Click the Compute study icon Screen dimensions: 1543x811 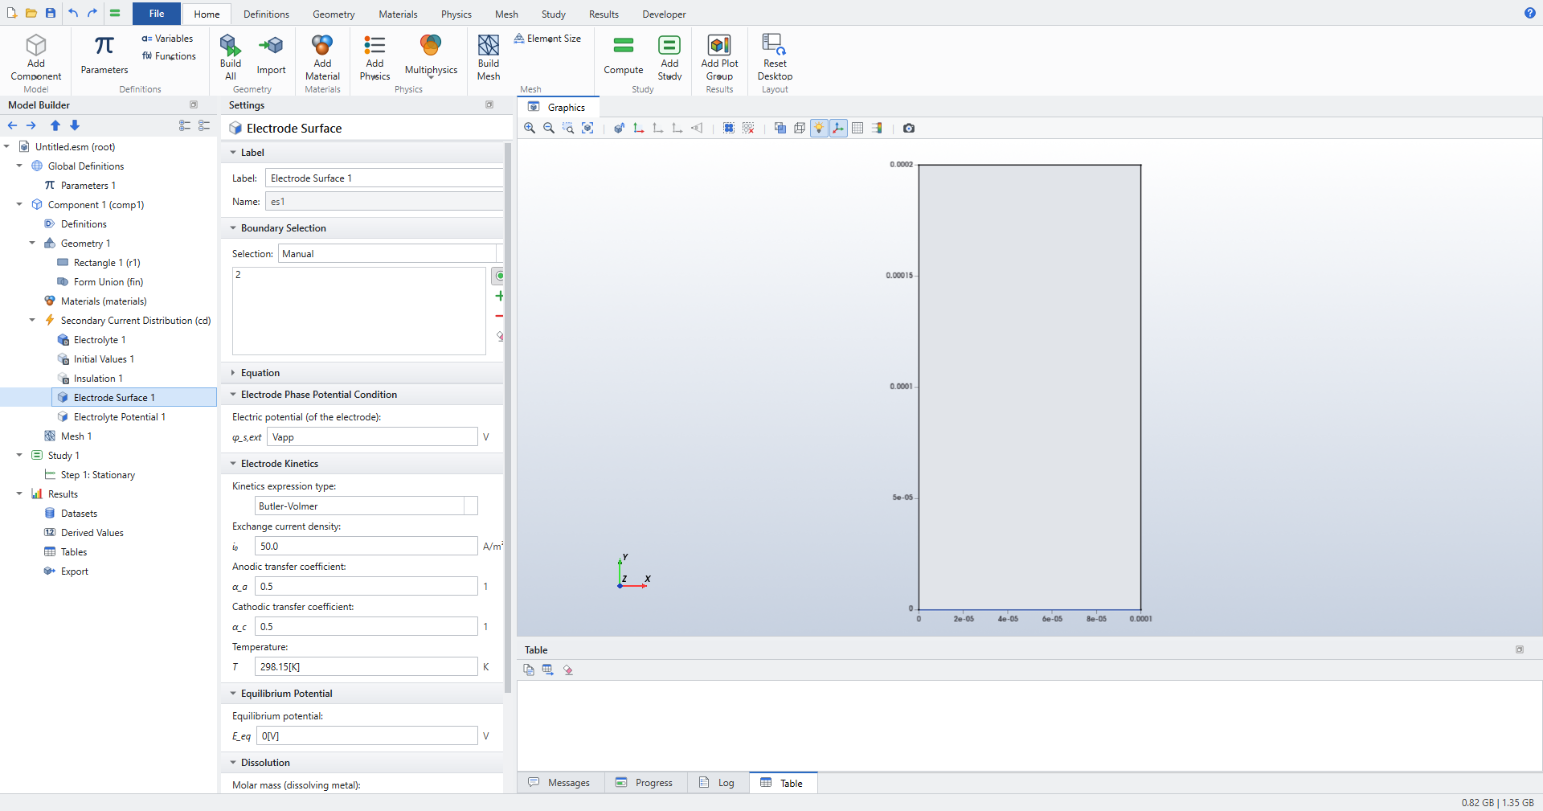point(624,55)
